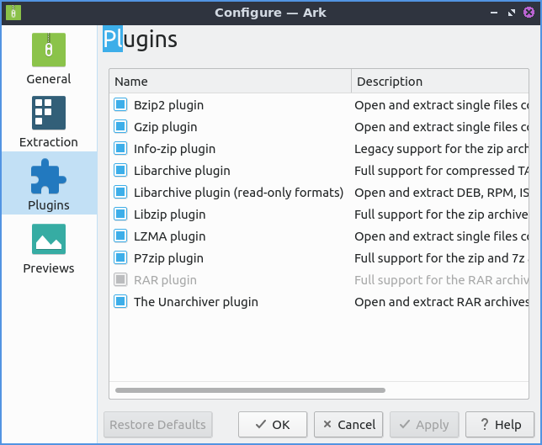Screen dimensions: 542x445
Task: Uncheck the Info-zip plugin
Action: [120, 149]
